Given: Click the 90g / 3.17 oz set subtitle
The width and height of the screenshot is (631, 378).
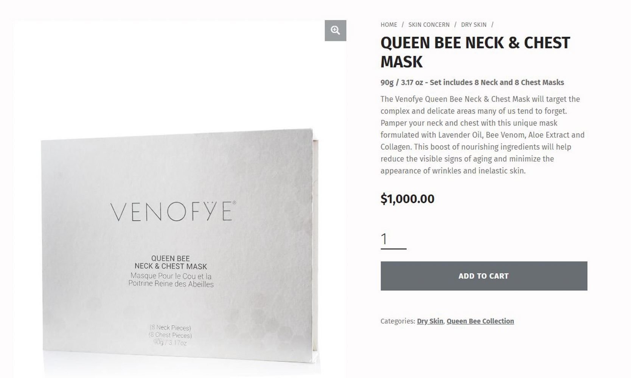Looking at the screenshot, I should [472, 82].
